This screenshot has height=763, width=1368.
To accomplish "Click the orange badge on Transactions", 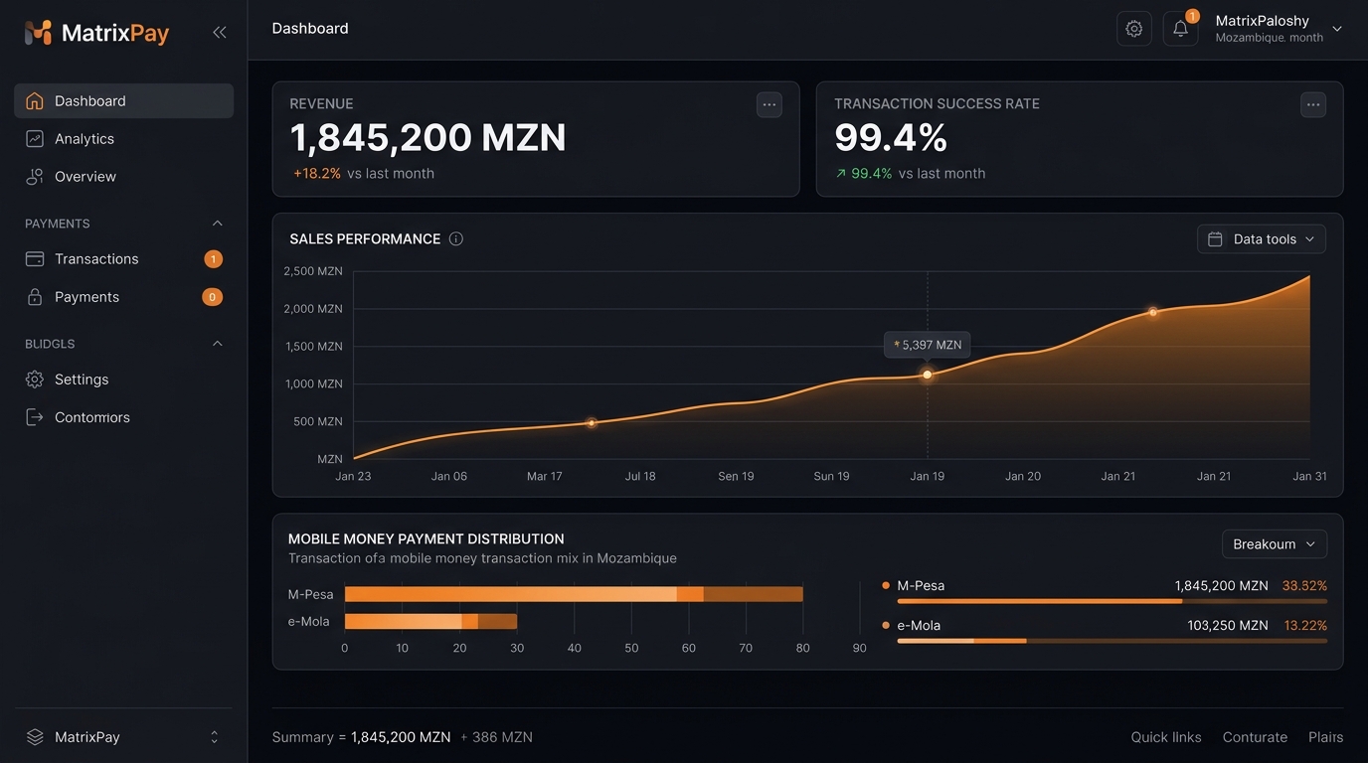I will (213, 259).
